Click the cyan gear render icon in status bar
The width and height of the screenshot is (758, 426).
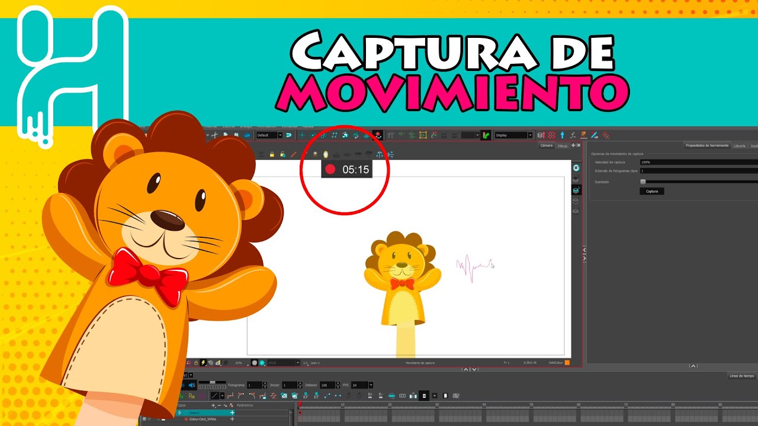(262, 363)
